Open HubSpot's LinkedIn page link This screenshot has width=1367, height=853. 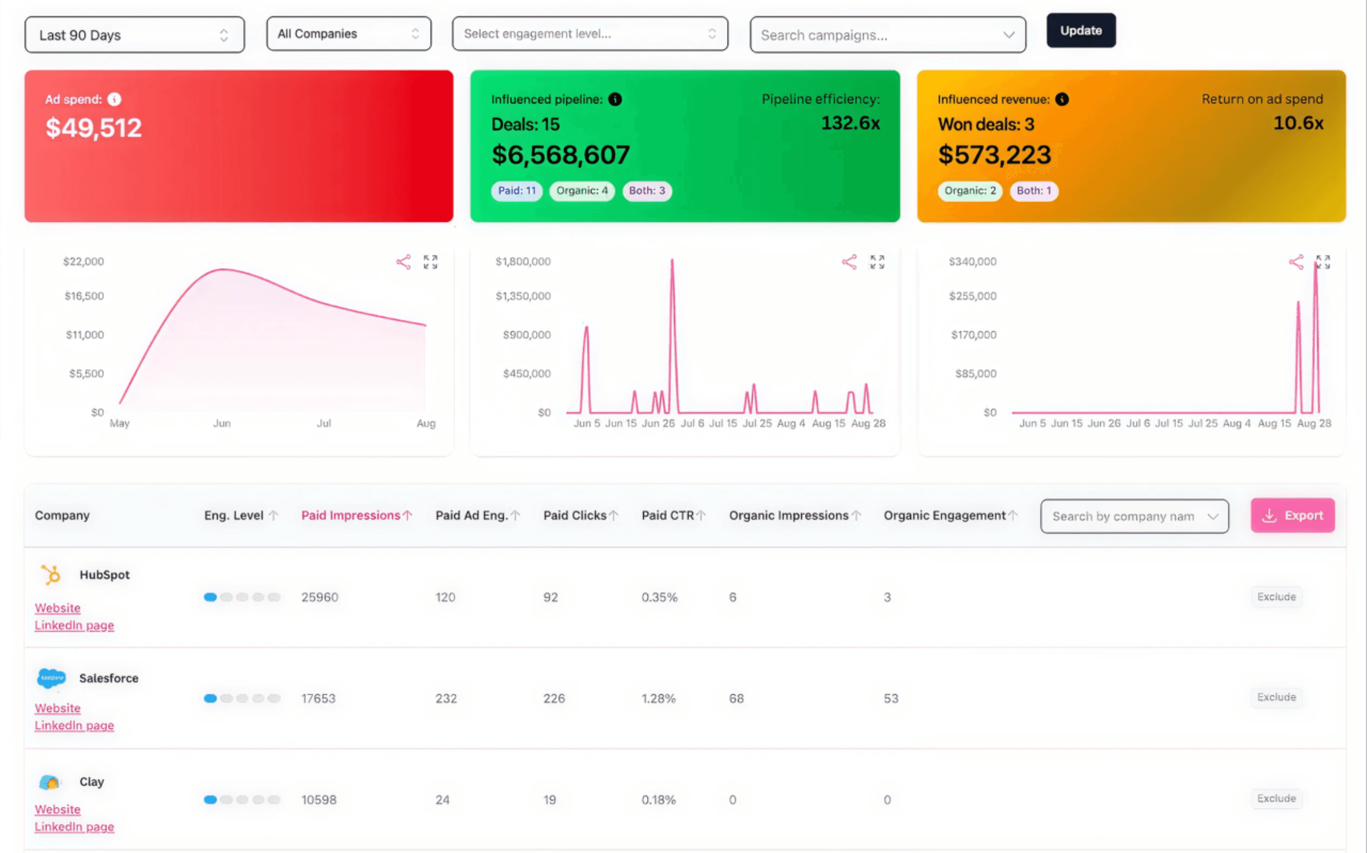(x=74, y=625)
